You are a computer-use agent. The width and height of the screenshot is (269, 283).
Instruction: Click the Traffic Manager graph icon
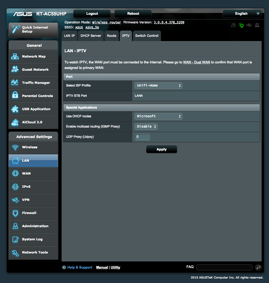click(15, 83)
